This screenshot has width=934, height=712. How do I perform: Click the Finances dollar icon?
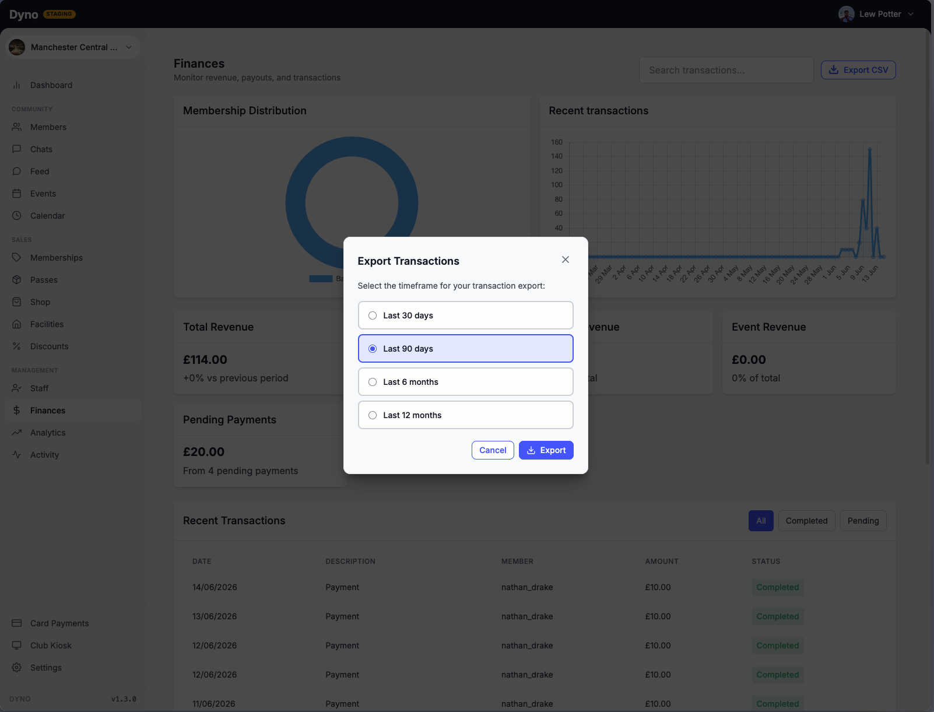(x=17, y=411)
